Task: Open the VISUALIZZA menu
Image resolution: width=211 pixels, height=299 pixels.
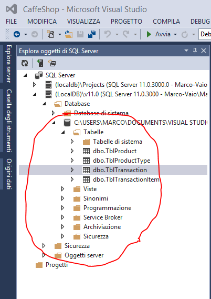Action: point(83,22)
